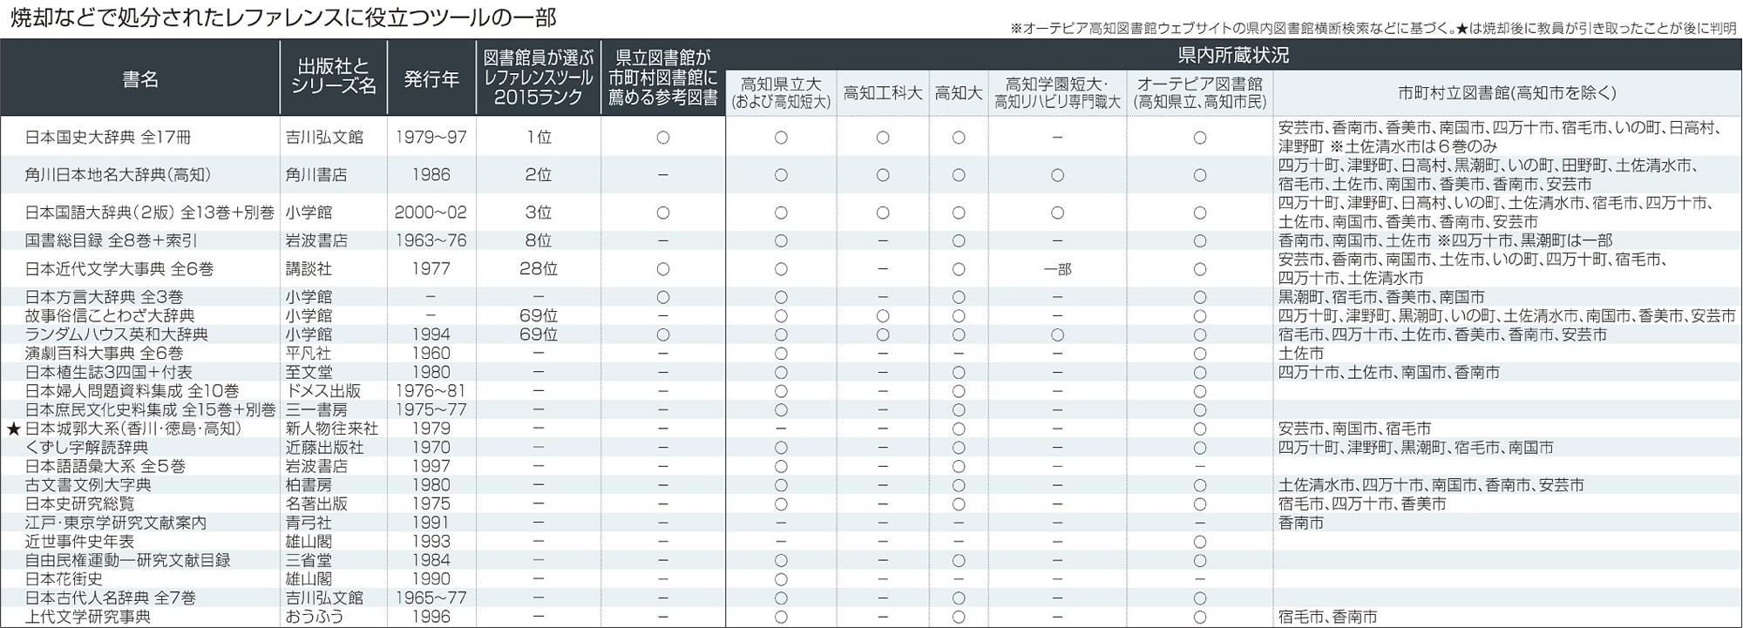Click 日本方言大辞典 circle in recommended 参考図書 column
1743x628 pixels.
click(663, 297)
